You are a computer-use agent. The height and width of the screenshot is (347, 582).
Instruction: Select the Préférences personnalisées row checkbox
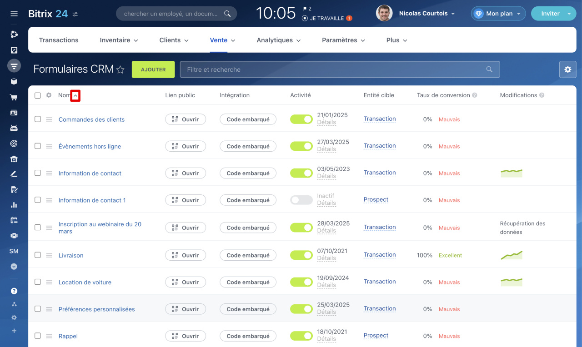point(38,308)
